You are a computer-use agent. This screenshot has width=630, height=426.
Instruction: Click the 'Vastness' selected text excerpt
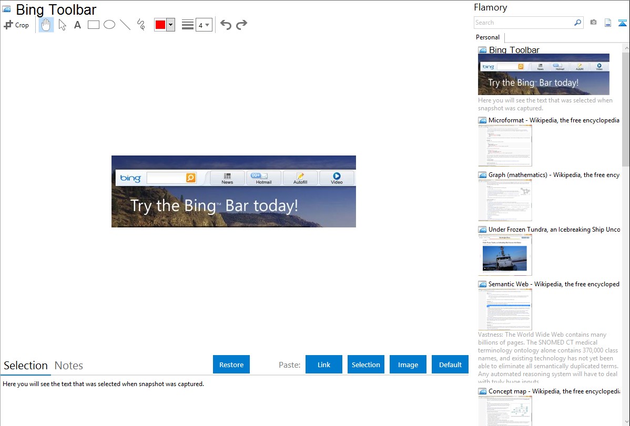pos(548,358)
